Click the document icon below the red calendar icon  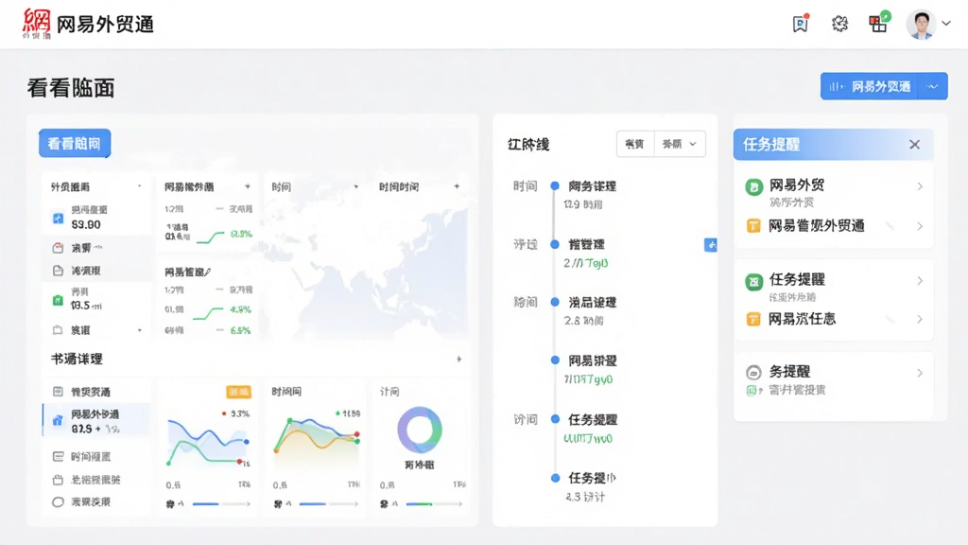point(58,271)
